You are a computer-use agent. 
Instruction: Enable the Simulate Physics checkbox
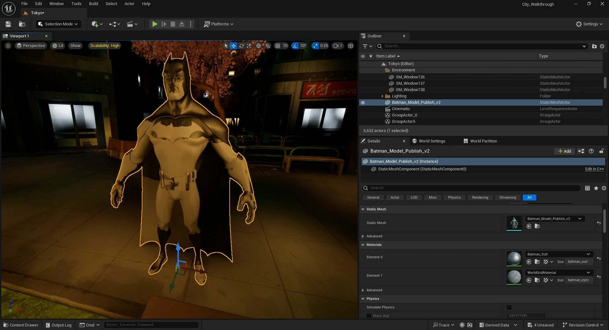[x=509, y=307]
